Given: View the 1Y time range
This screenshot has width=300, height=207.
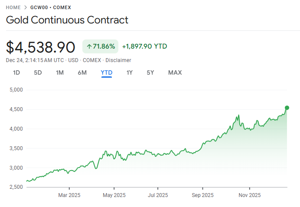Looking at the screenshot, I should [130, 72].
